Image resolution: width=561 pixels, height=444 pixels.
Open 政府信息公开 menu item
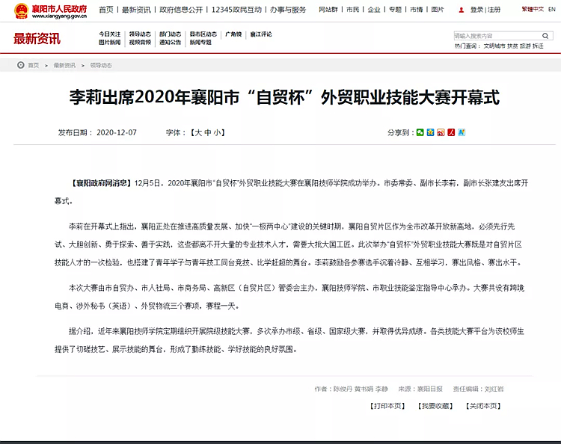point(181,10)
